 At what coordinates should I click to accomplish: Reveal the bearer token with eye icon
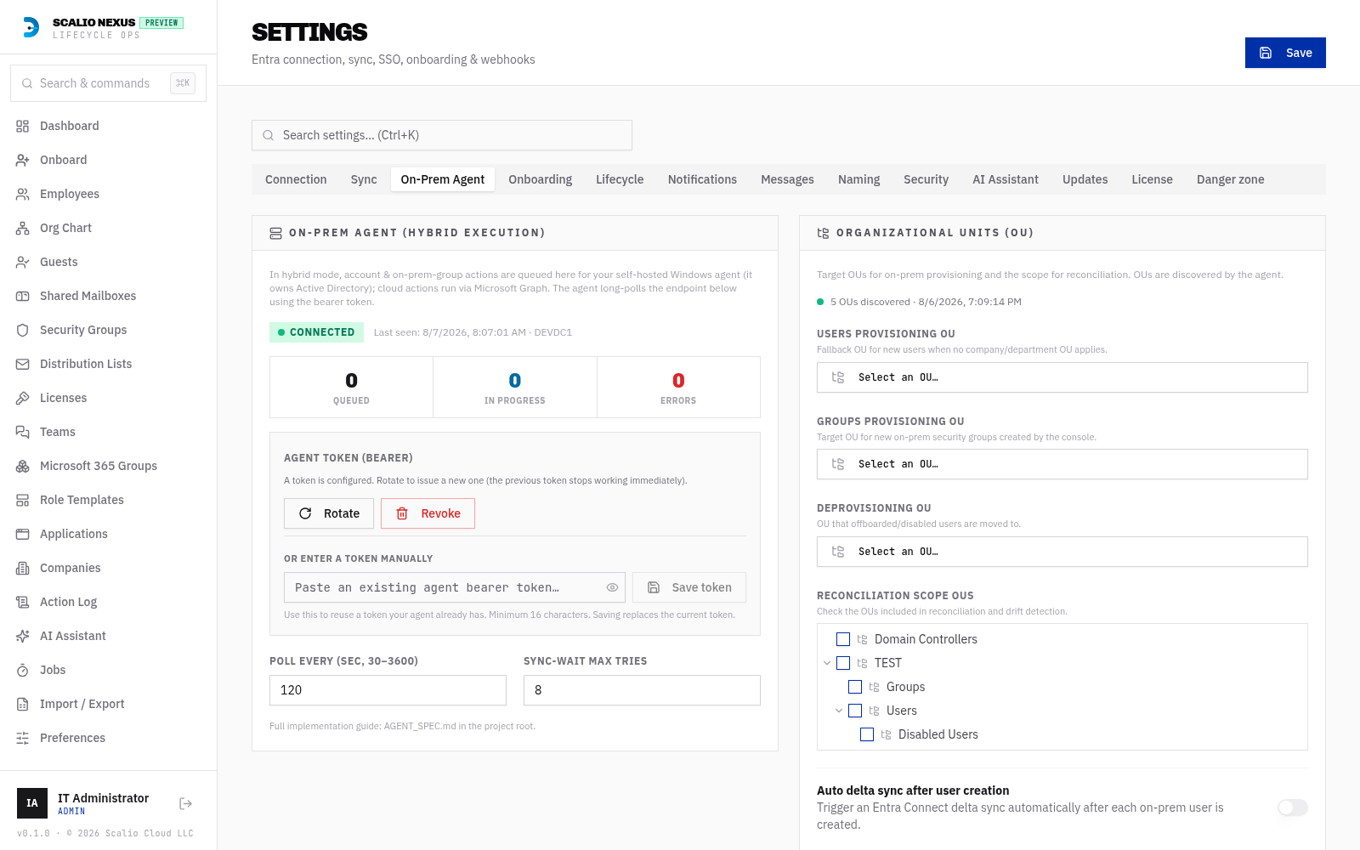tap(612, 587)
